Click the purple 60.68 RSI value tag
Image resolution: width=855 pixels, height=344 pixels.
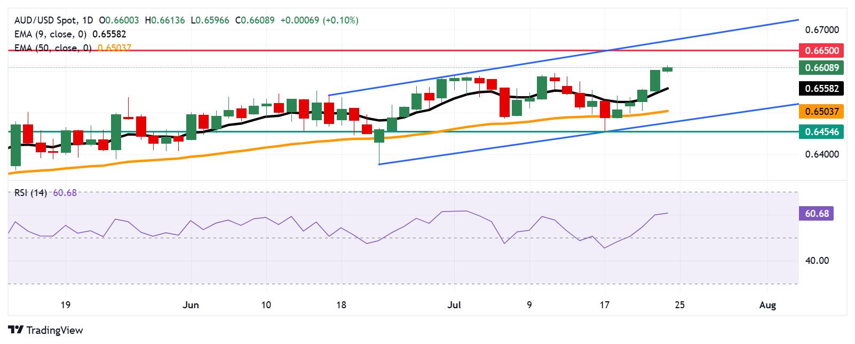817,214
